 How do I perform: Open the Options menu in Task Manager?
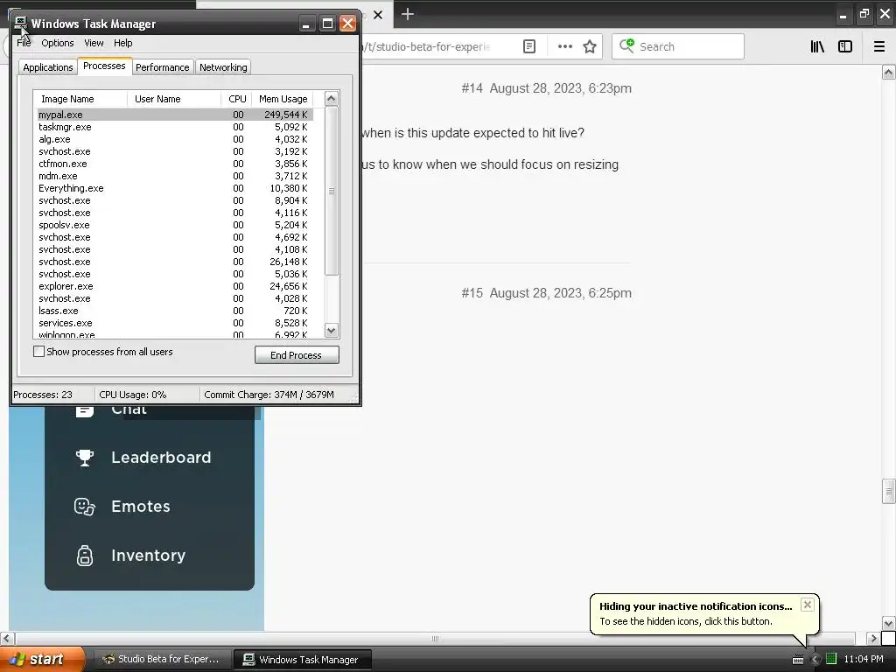[57, 43]
